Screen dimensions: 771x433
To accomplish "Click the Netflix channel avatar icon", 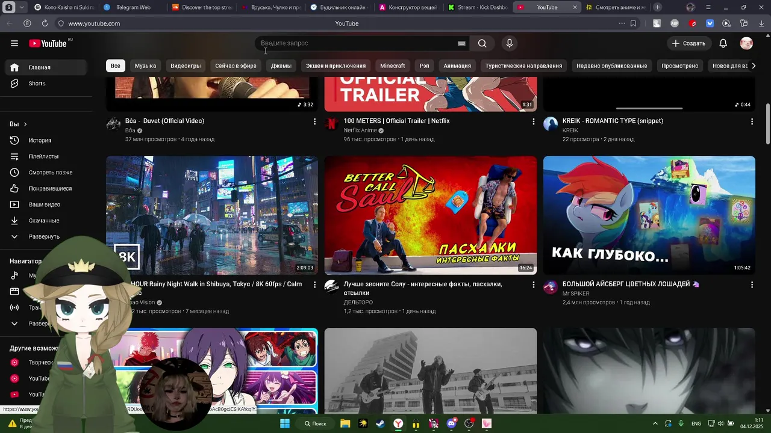I will (x=332, y=124).
